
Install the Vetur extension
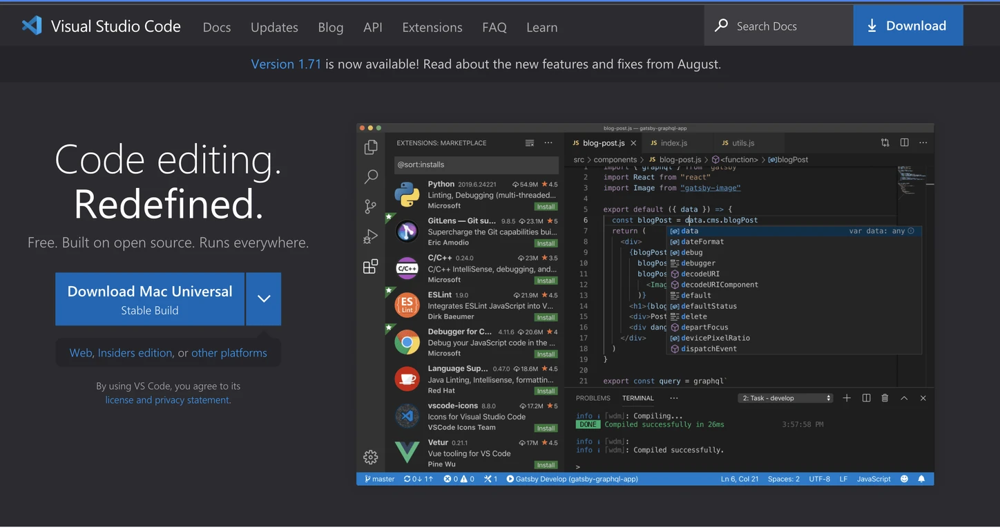546,464
